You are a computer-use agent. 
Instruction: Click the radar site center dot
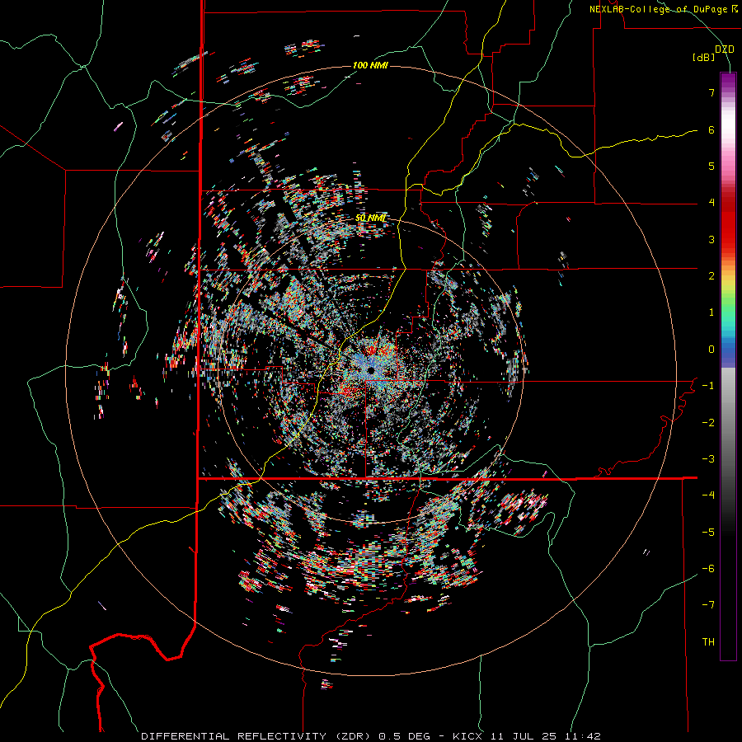371,370
